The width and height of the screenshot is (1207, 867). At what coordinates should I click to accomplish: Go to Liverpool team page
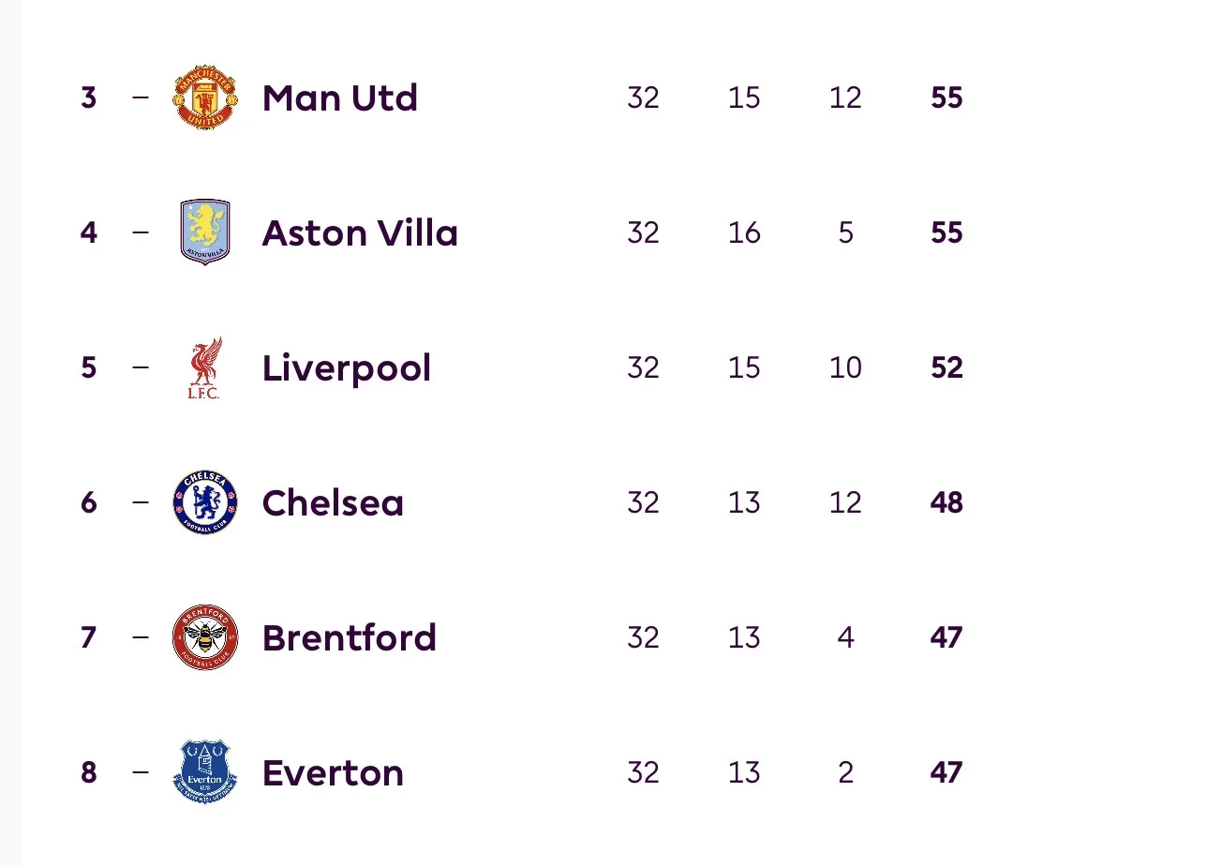[347, 367]
